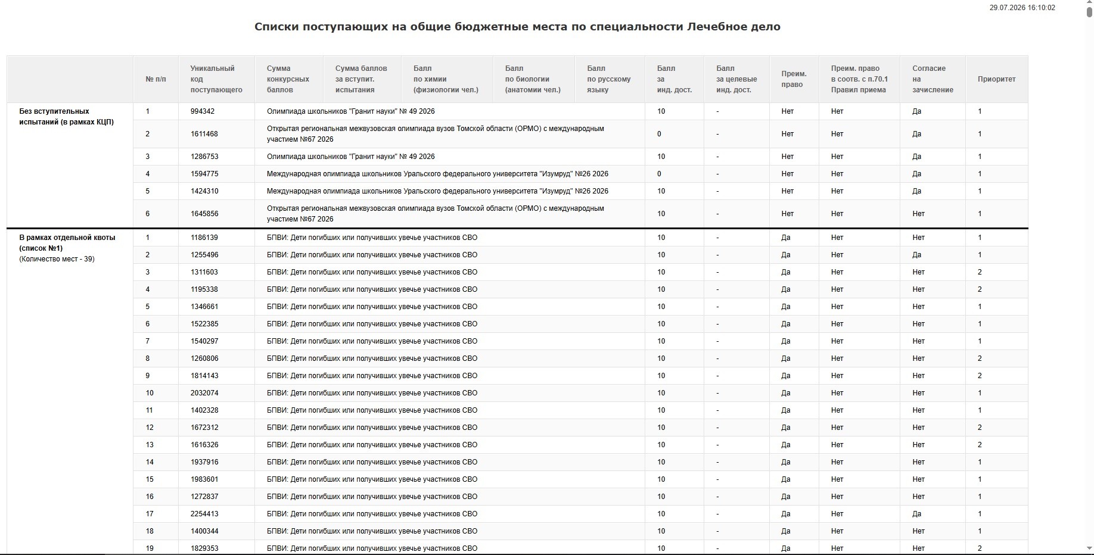Click the page title about Лечебное дело

517,27
